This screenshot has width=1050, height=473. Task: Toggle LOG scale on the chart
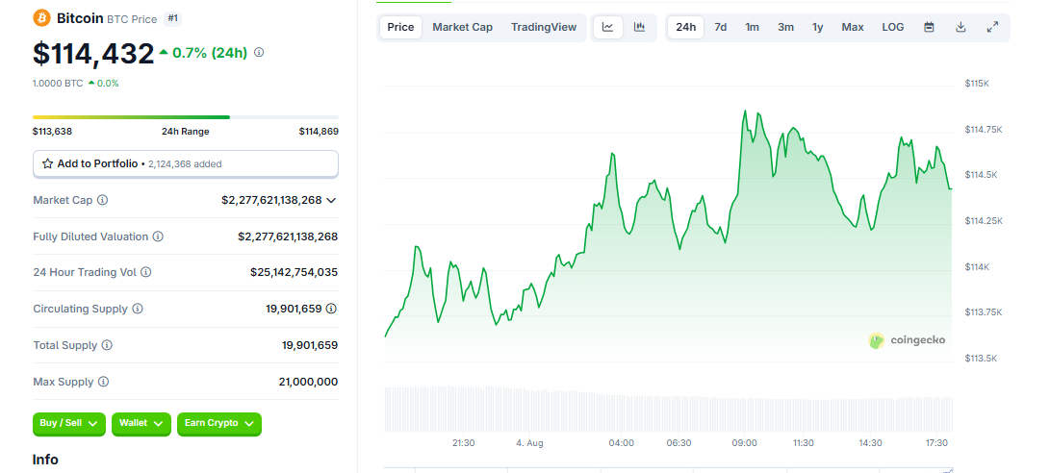[x=892, y=27]
